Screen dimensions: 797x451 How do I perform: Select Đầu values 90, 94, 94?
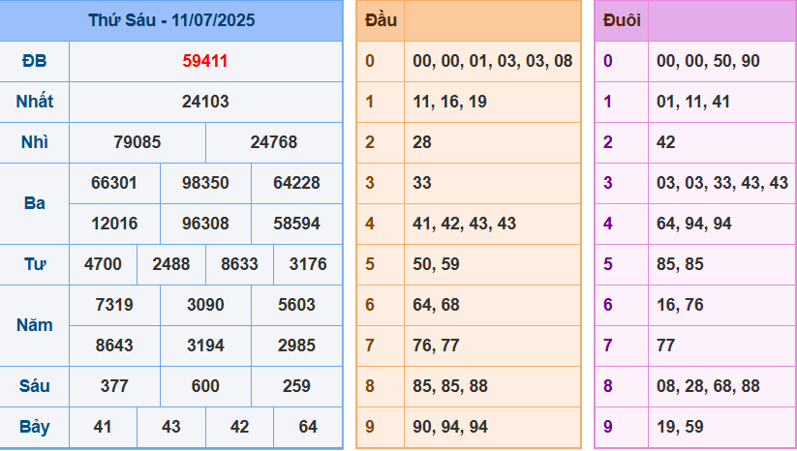pyautogui.click(x=450, y=427)
